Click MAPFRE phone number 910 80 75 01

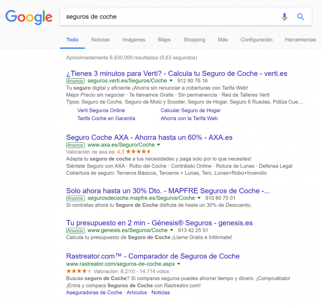(220, 198)
